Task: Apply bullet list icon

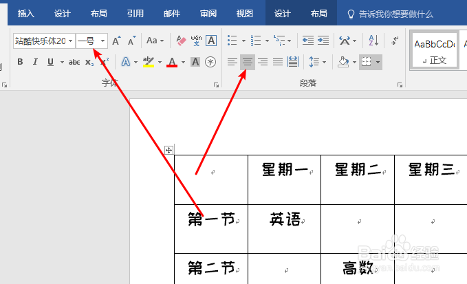Action: coord(232,41)
